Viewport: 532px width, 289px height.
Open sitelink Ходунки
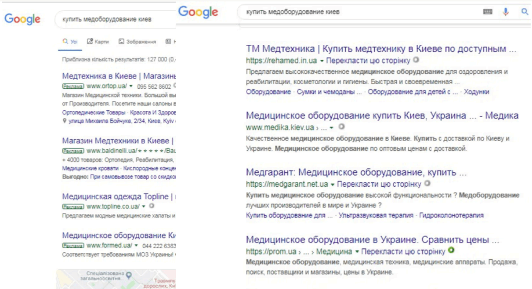pyautogui.click(x=476, y=92)
